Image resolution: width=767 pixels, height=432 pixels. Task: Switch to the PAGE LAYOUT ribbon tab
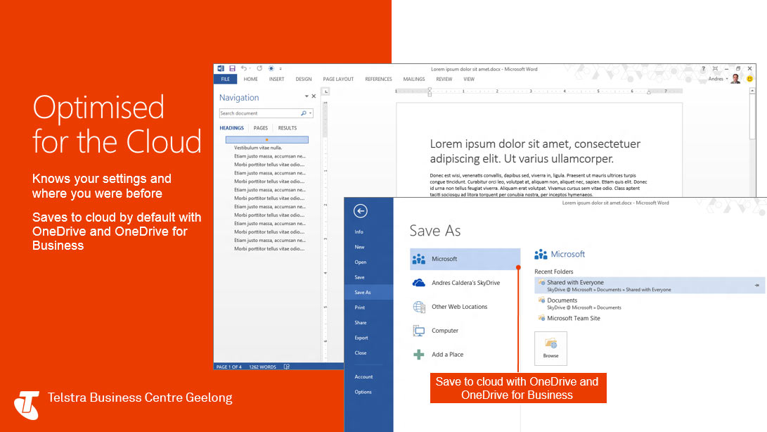338,79
